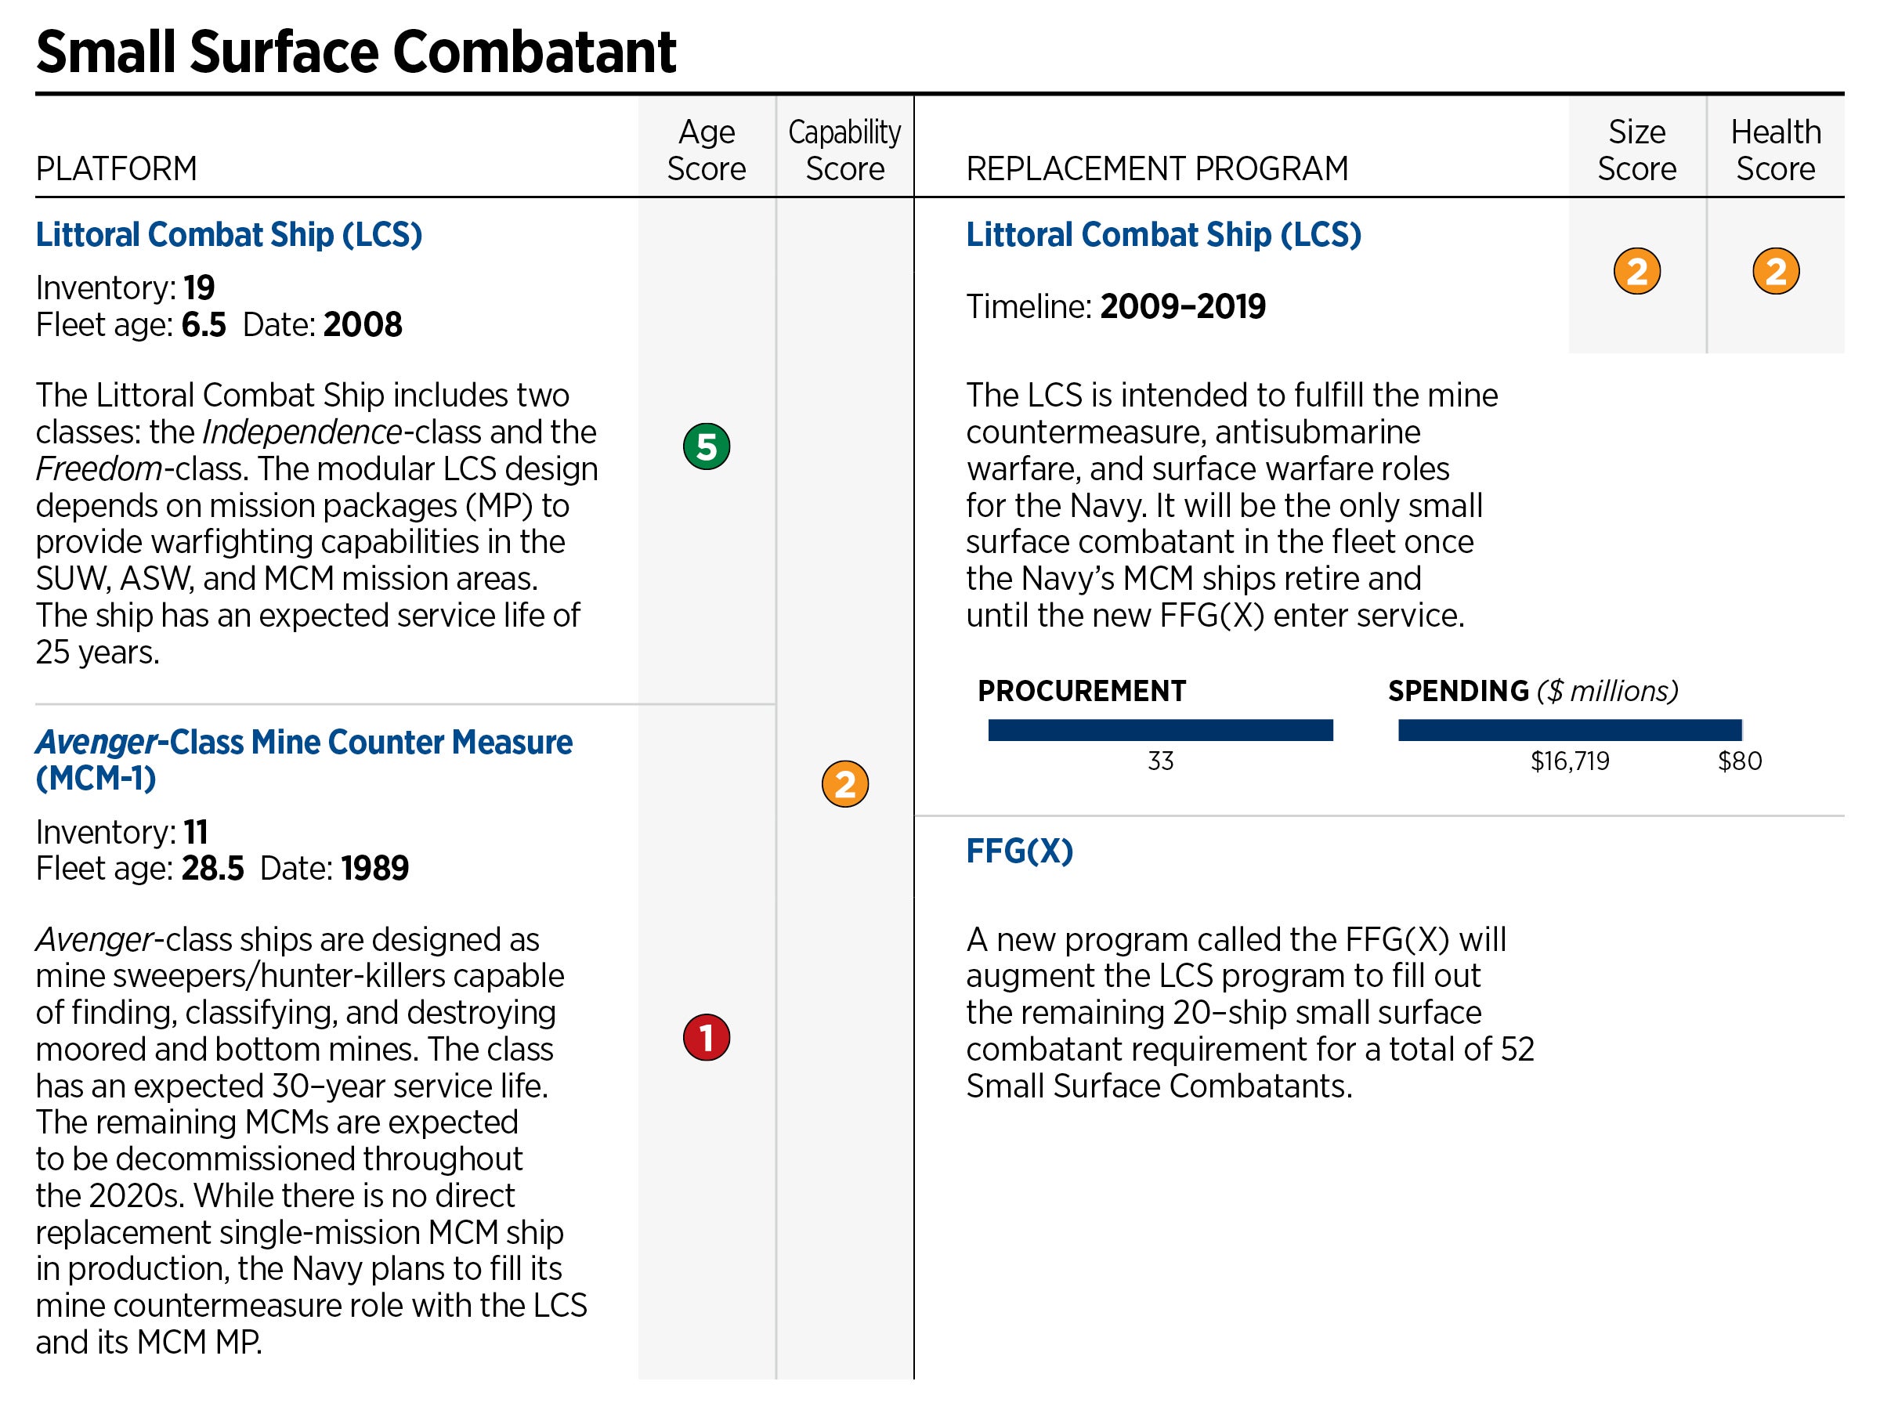Click the Small Surface Combatant title

356,51
